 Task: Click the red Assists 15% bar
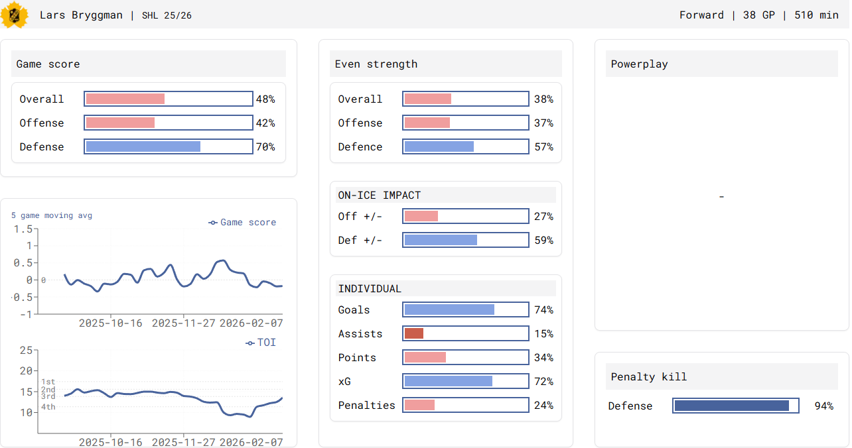point(466,333)
